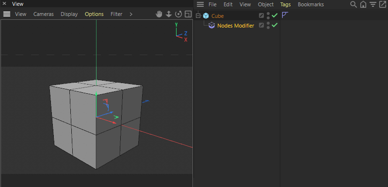Open the Object Manager Edit menu
The height and width of the screenshot is (187, 388).
[x=228, y=4]
